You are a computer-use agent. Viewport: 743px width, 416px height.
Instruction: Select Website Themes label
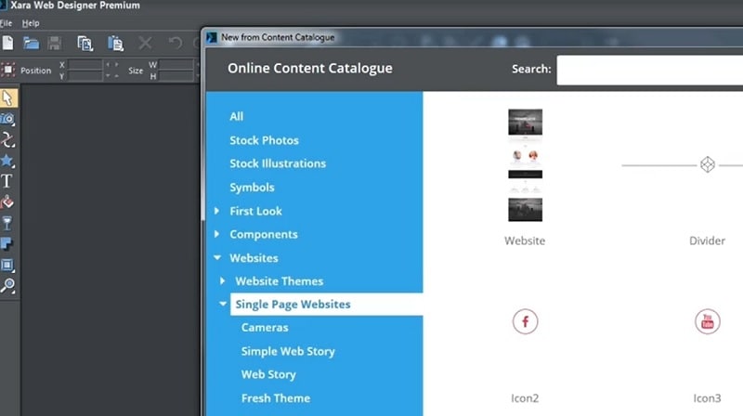coord(280,281)
